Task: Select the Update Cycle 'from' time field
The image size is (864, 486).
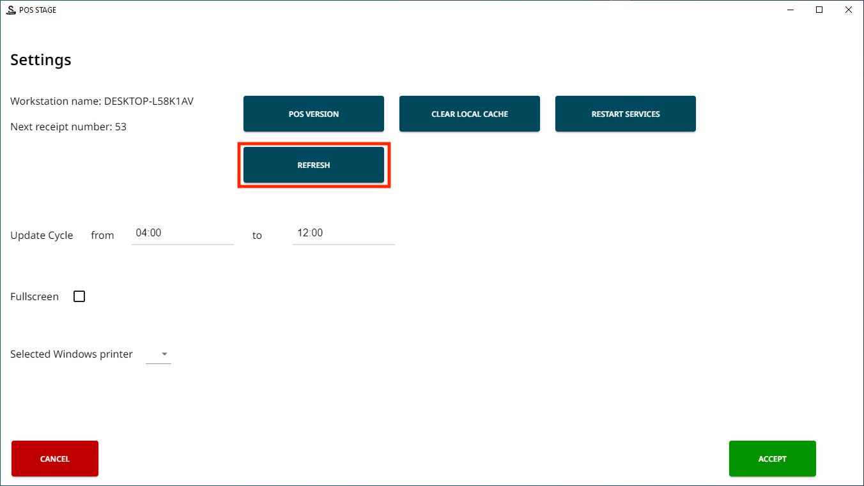Action: 182,233
